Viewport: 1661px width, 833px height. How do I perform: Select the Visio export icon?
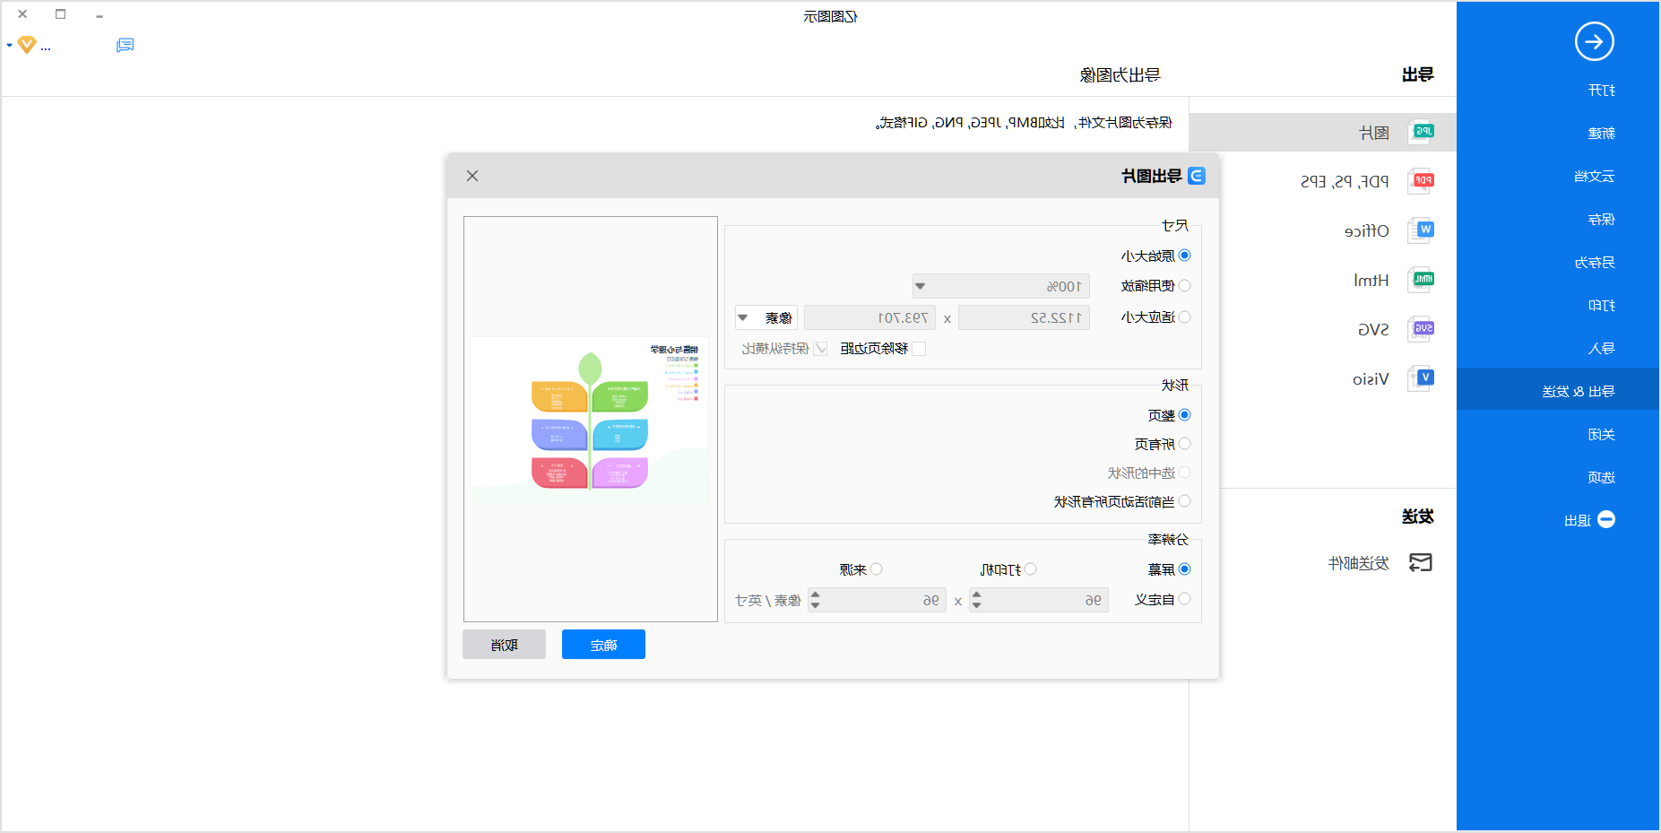[1421, 378]
